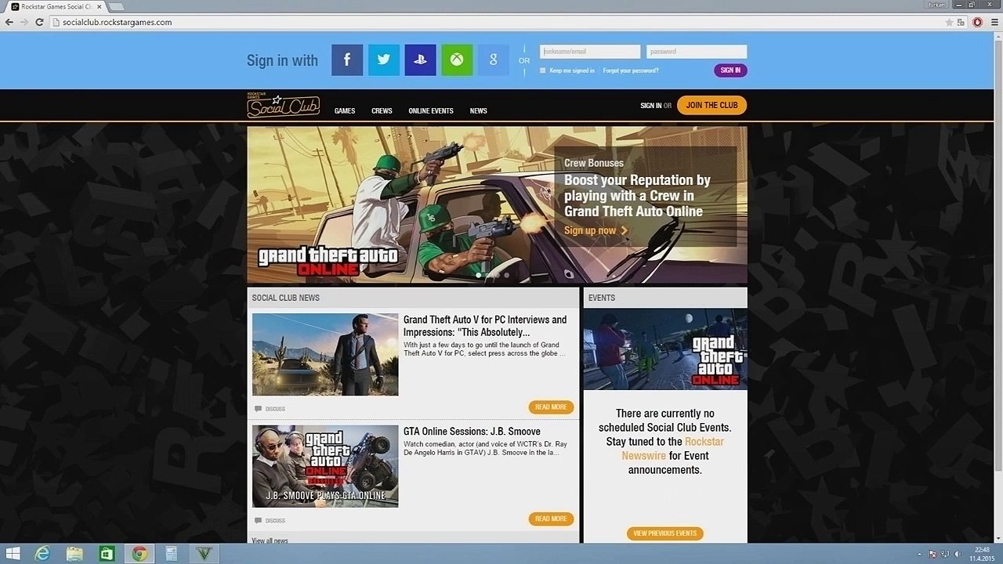Open the GTA V PC Interviews article thumbnail
1003x564 pixels.
[x=325, y=355]
